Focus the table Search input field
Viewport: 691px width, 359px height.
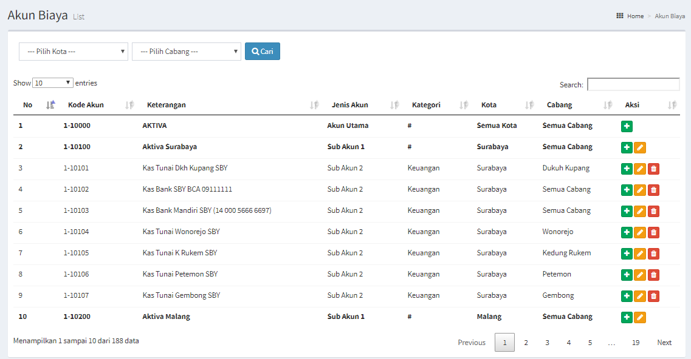[633, 84]
